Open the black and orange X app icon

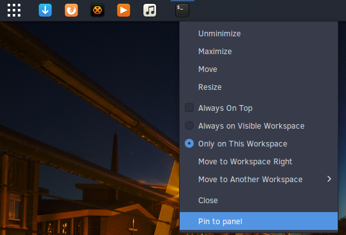[97, 10]
